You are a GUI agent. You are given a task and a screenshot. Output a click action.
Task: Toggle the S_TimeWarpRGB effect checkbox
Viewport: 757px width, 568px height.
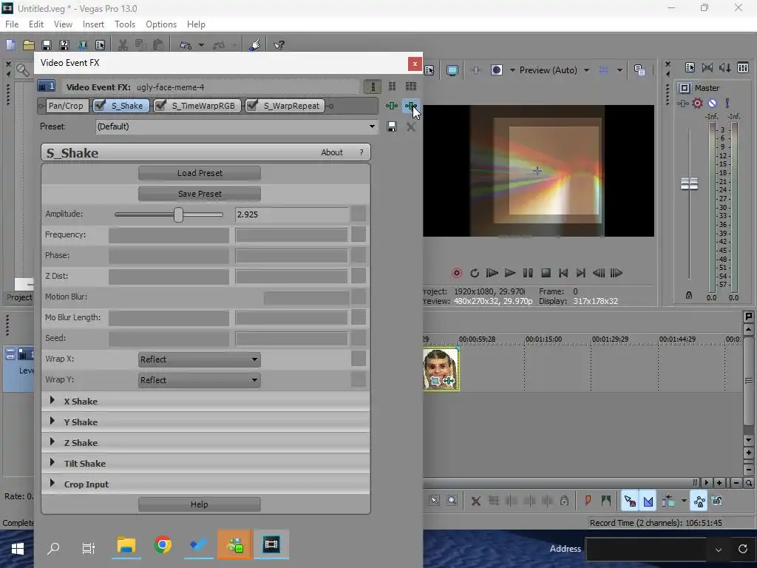click(x=160, y=105)
